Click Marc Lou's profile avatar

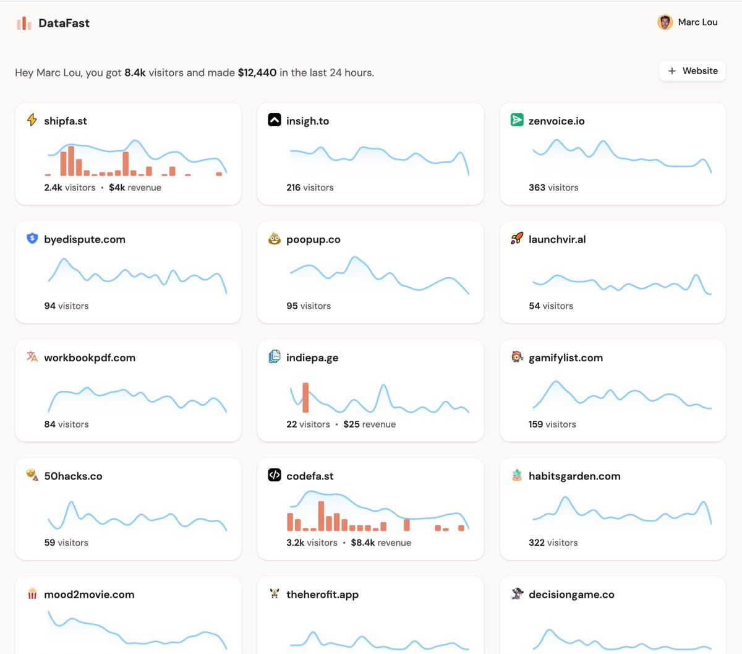(665, 22)
